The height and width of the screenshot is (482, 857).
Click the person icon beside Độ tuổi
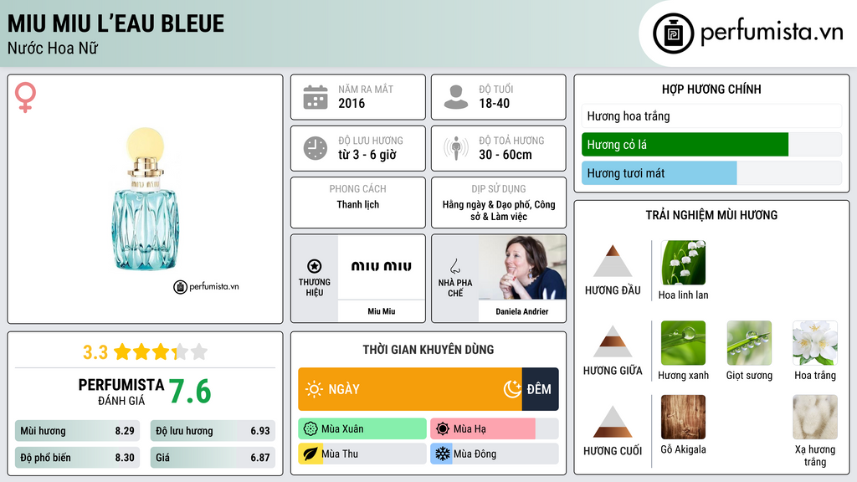point(456,97)
